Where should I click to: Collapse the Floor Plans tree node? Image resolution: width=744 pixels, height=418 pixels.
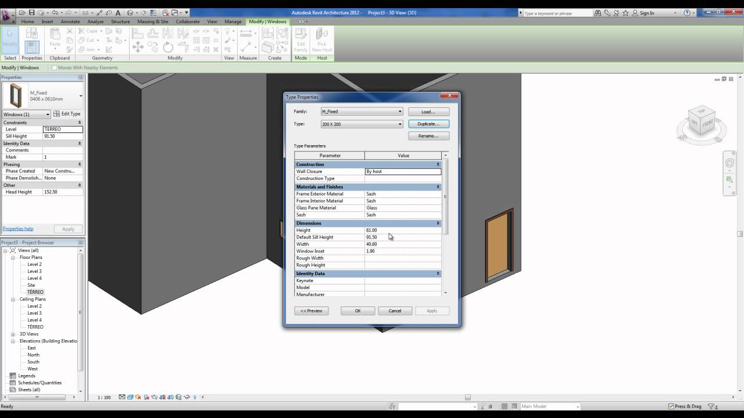click(x=13, y=257)
